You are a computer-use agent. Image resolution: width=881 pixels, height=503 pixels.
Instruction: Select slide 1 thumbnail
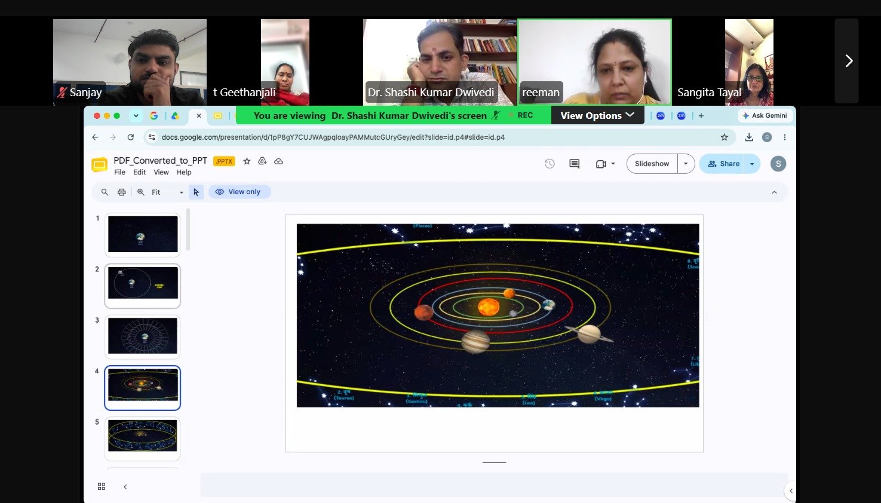click(x=143, y=235)
